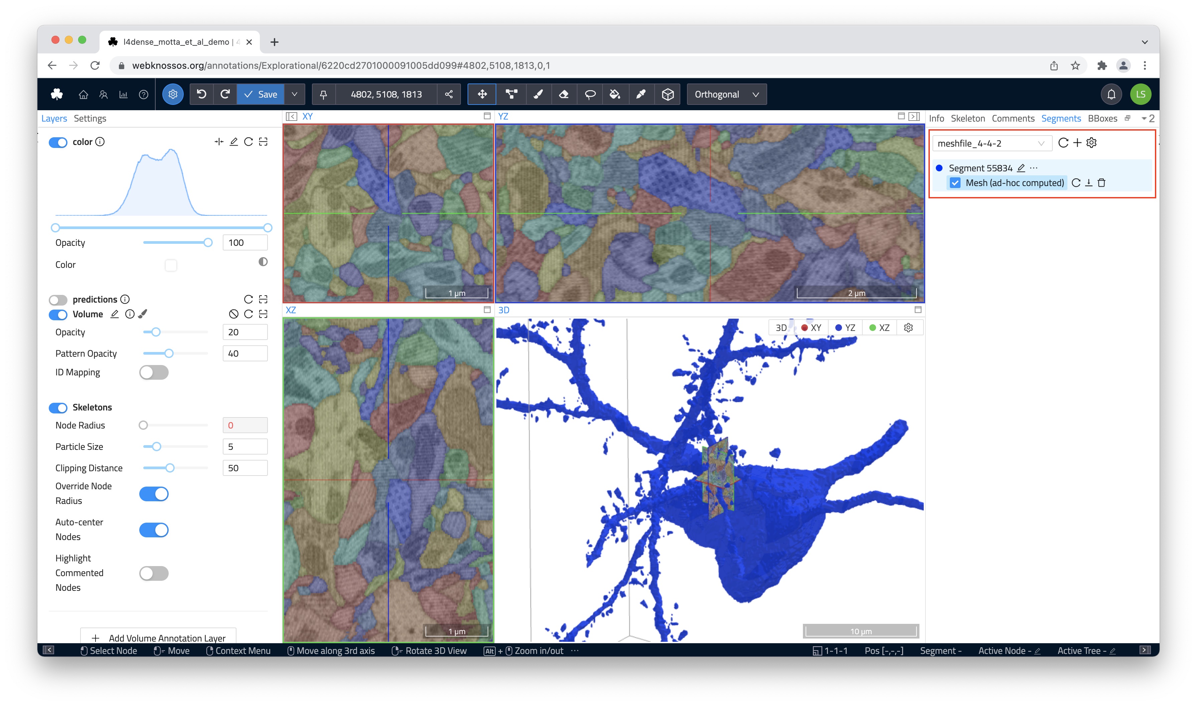Add Volume Annotation Layer
This screenshot has height=706, width=1197.
pos(158,638)
